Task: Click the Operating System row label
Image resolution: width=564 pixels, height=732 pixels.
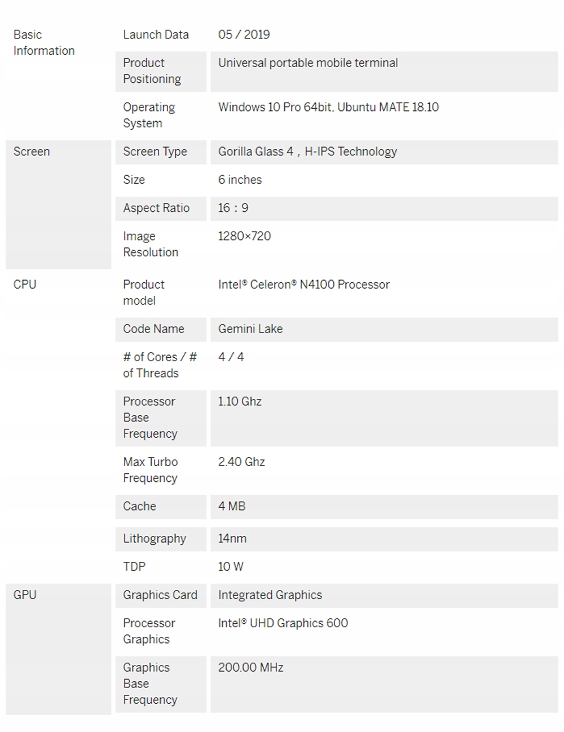Action: click(x=149, y=115)
